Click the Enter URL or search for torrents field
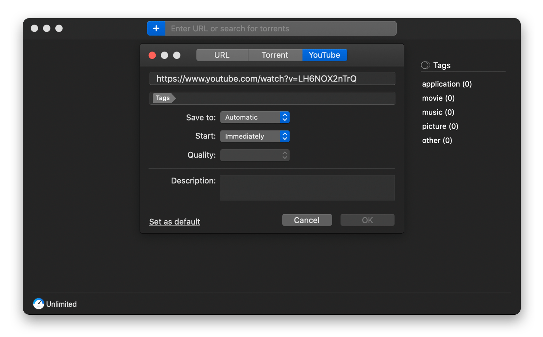The image size is (543, 337). coord(281,28)
